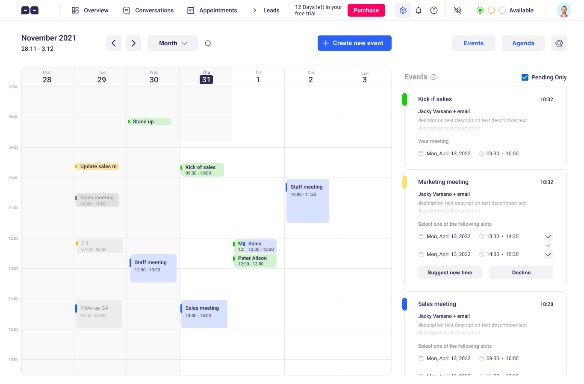Open the calendar settings gear next to Agenda
The image size is (584, 384).
click(559, 43)
